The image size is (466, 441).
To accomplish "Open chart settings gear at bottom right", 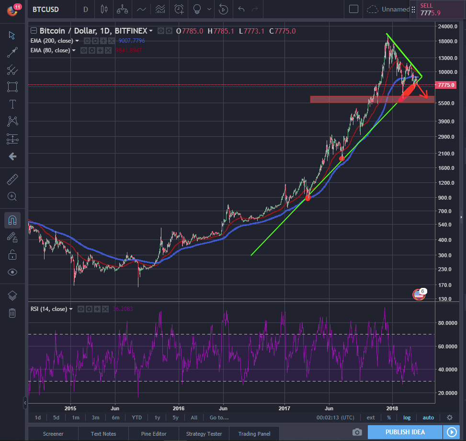I will click(x=450, y=417).
